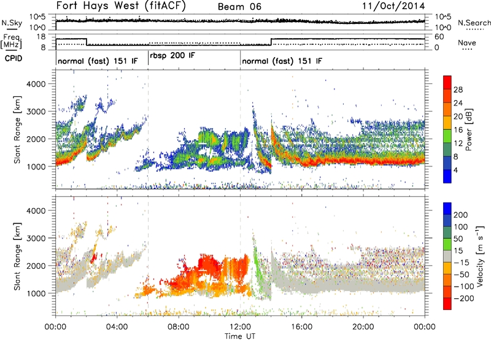Click the '50' Velocity colorbar value
This screenshot has height=340, width=491.
tap(458, 239)
